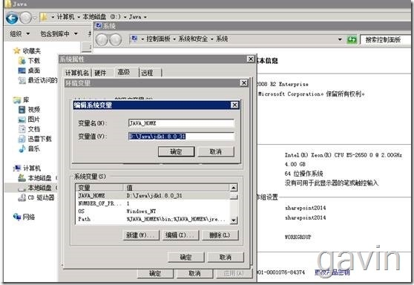Screen dimensions: 414x285
Task: Click 编辑 system variable button
Action: click(x=180, y=235)
